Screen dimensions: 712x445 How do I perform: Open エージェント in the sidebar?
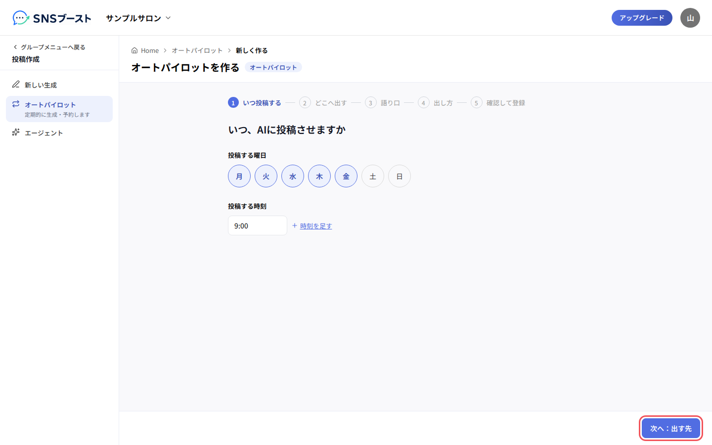click(59, 133)
